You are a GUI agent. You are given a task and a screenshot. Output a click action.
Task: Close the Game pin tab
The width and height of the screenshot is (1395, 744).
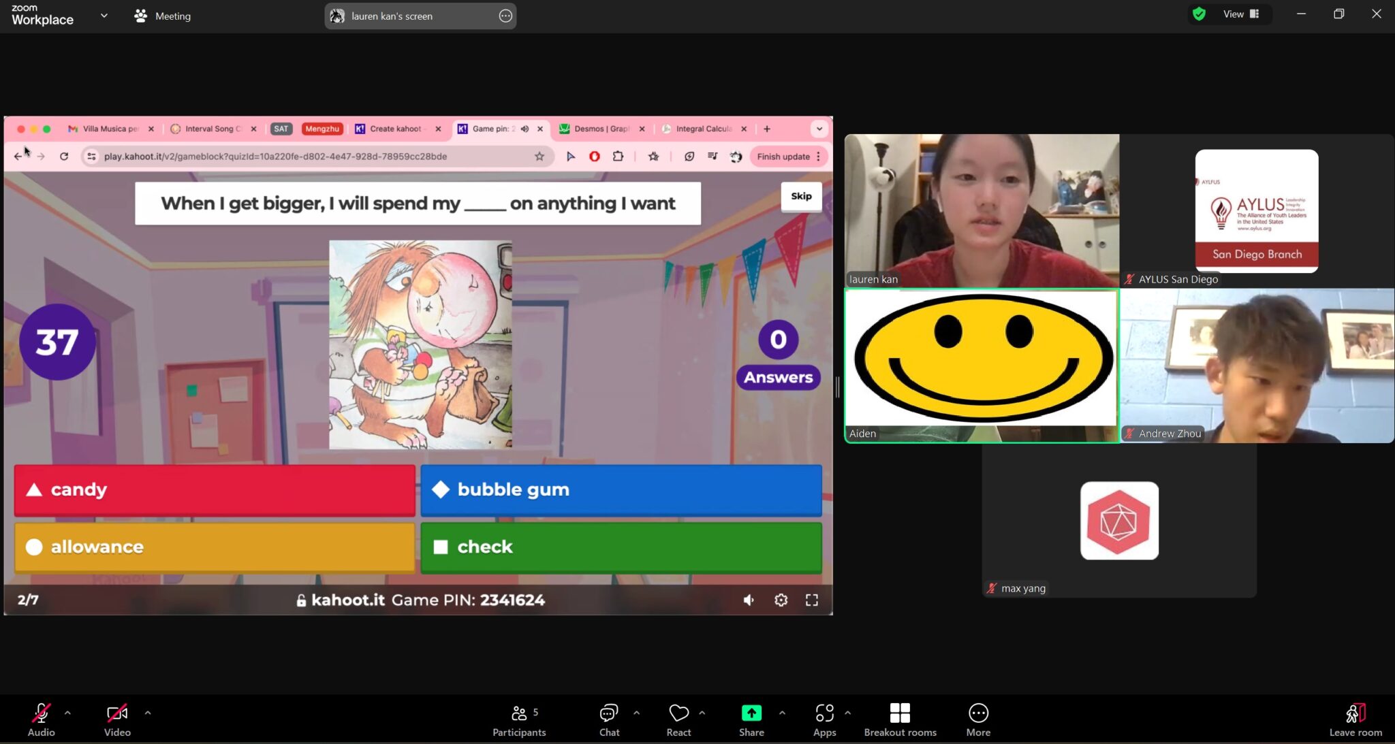point(540,129)
